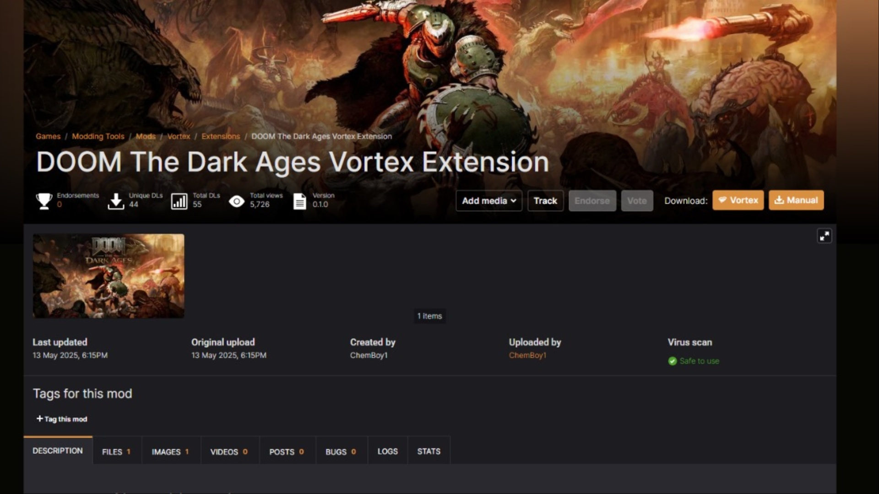Open Mods breadcrumb link
The image size is (879, 494).
146,136
